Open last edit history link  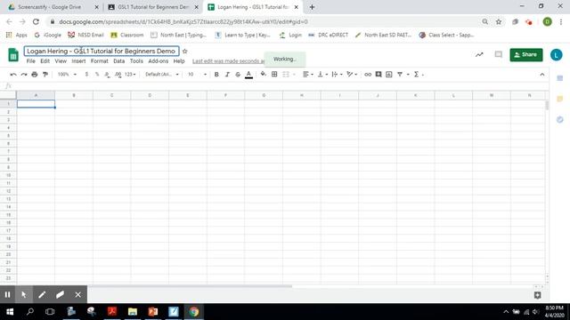click(x=228, y=61)
